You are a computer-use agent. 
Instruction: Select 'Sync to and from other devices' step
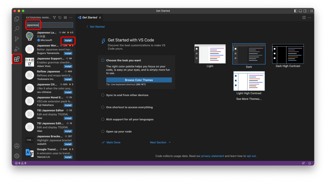pos(125,95)
